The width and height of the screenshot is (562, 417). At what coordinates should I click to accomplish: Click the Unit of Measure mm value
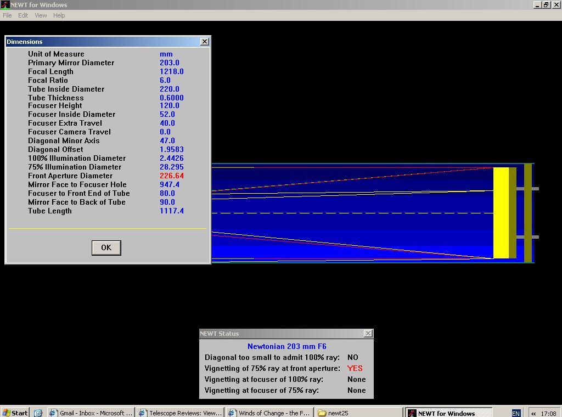pyautogui.click(x=166, y=54)
